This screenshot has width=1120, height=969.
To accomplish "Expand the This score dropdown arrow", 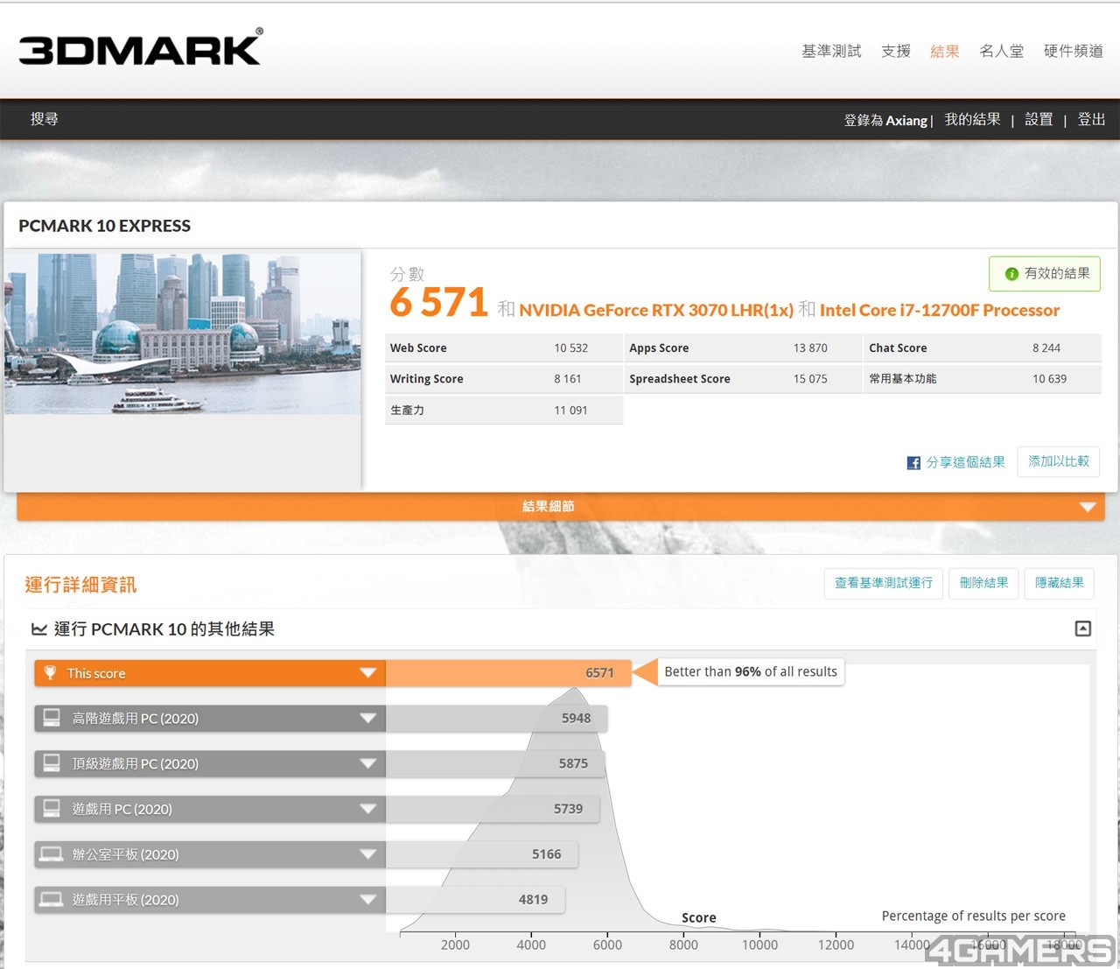I will [367, 673].
